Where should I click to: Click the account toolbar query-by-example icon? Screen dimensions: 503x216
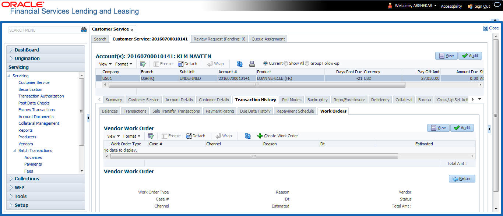click(x=143, y=64)
